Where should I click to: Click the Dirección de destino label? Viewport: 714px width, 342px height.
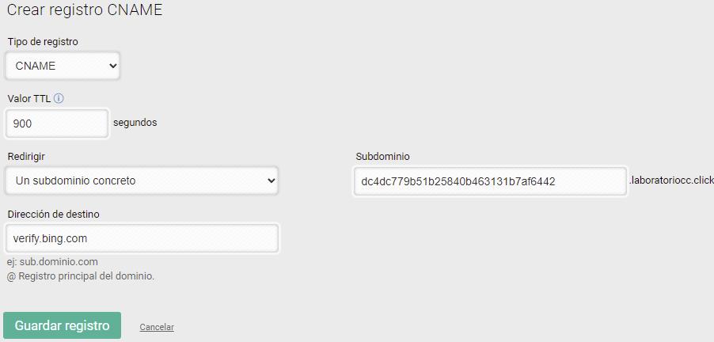(54, 214)
